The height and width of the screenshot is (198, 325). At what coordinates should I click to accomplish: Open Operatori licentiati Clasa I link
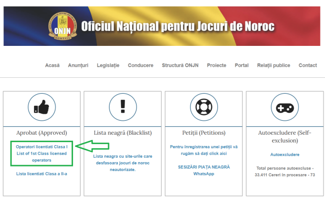click(41, 153)
